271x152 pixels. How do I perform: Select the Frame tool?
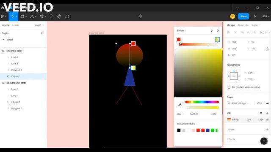tap(22, 16)
